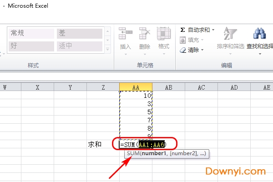Click the Format cells icon
Screen dimensions: 273x182
[164, 34]
